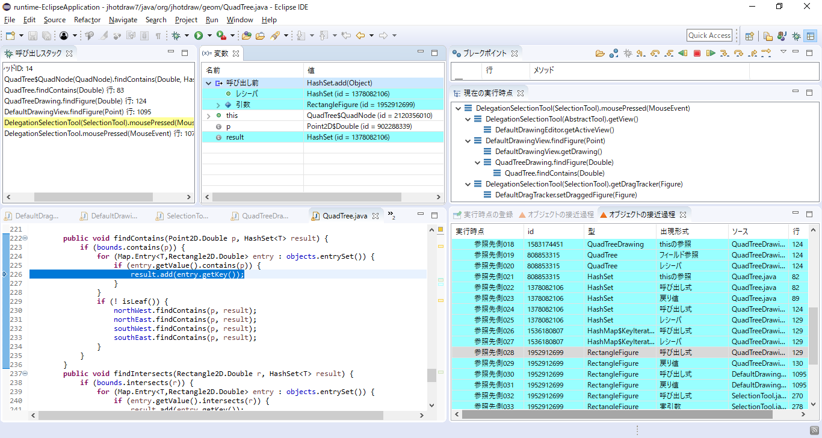Click the green Run toolbar icon
This screenshot has width=822, height=438.
(199, 36)
